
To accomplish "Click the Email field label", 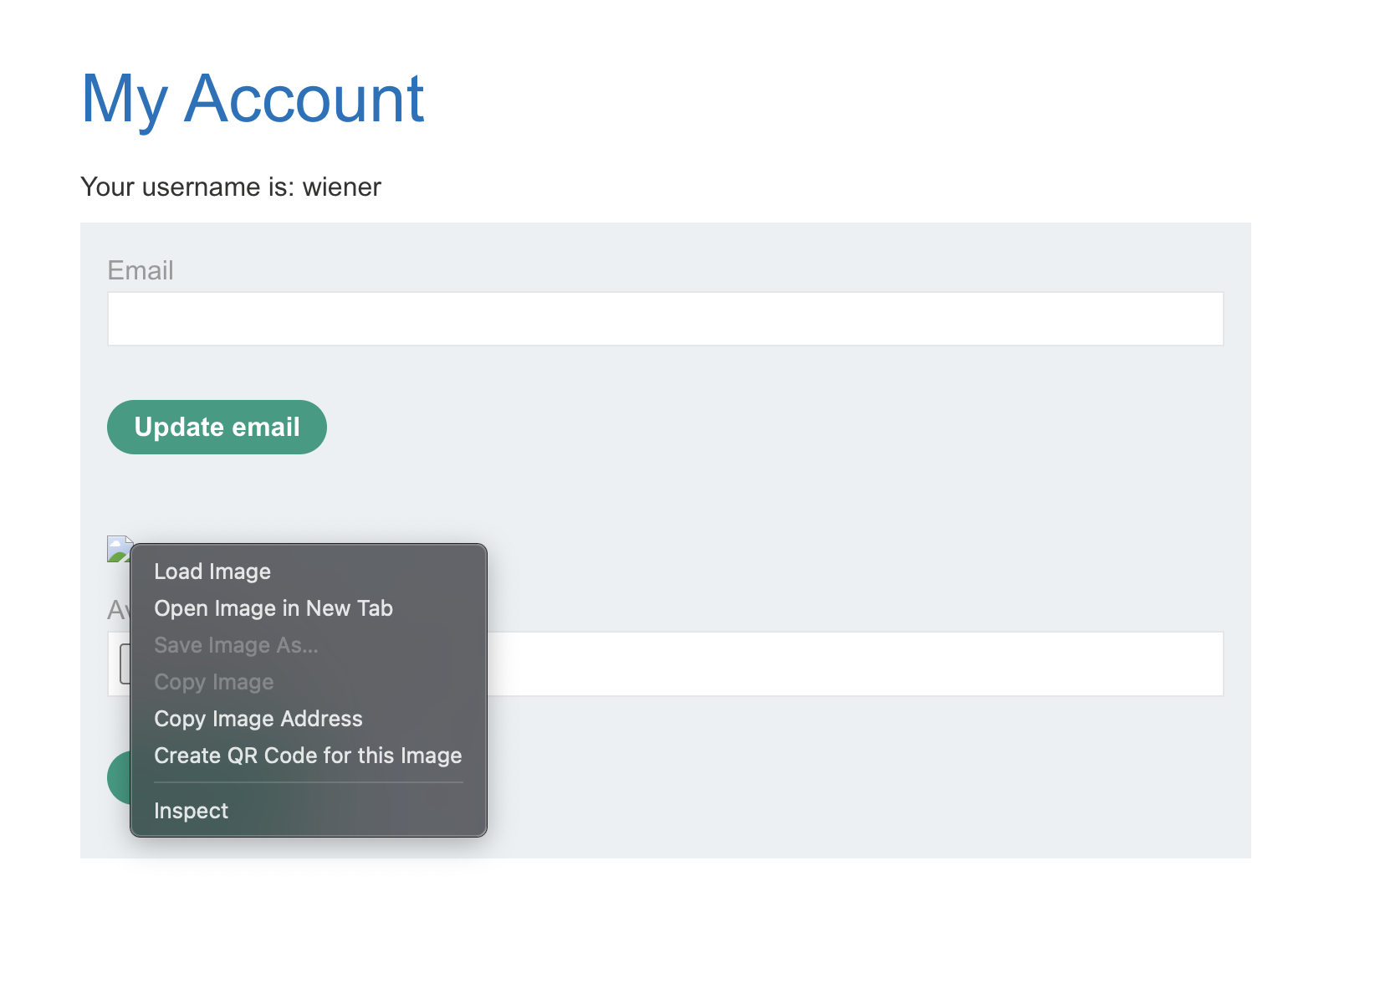I will [x=141, y=270].
